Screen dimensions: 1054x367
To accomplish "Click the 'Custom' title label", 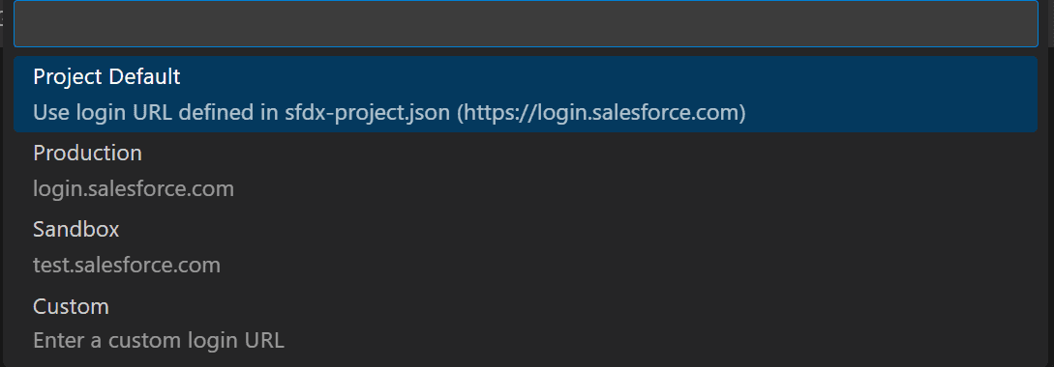I will tap(71, 306).
